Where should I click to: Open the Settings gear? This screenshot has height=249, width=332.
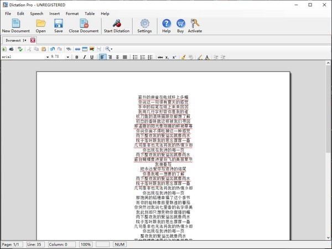click(144, 26)
